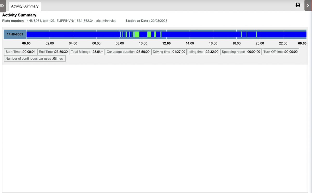The image size is (312, 193).
Task: Click the 22:00 timeline axis label
Action: click(283, 43)
